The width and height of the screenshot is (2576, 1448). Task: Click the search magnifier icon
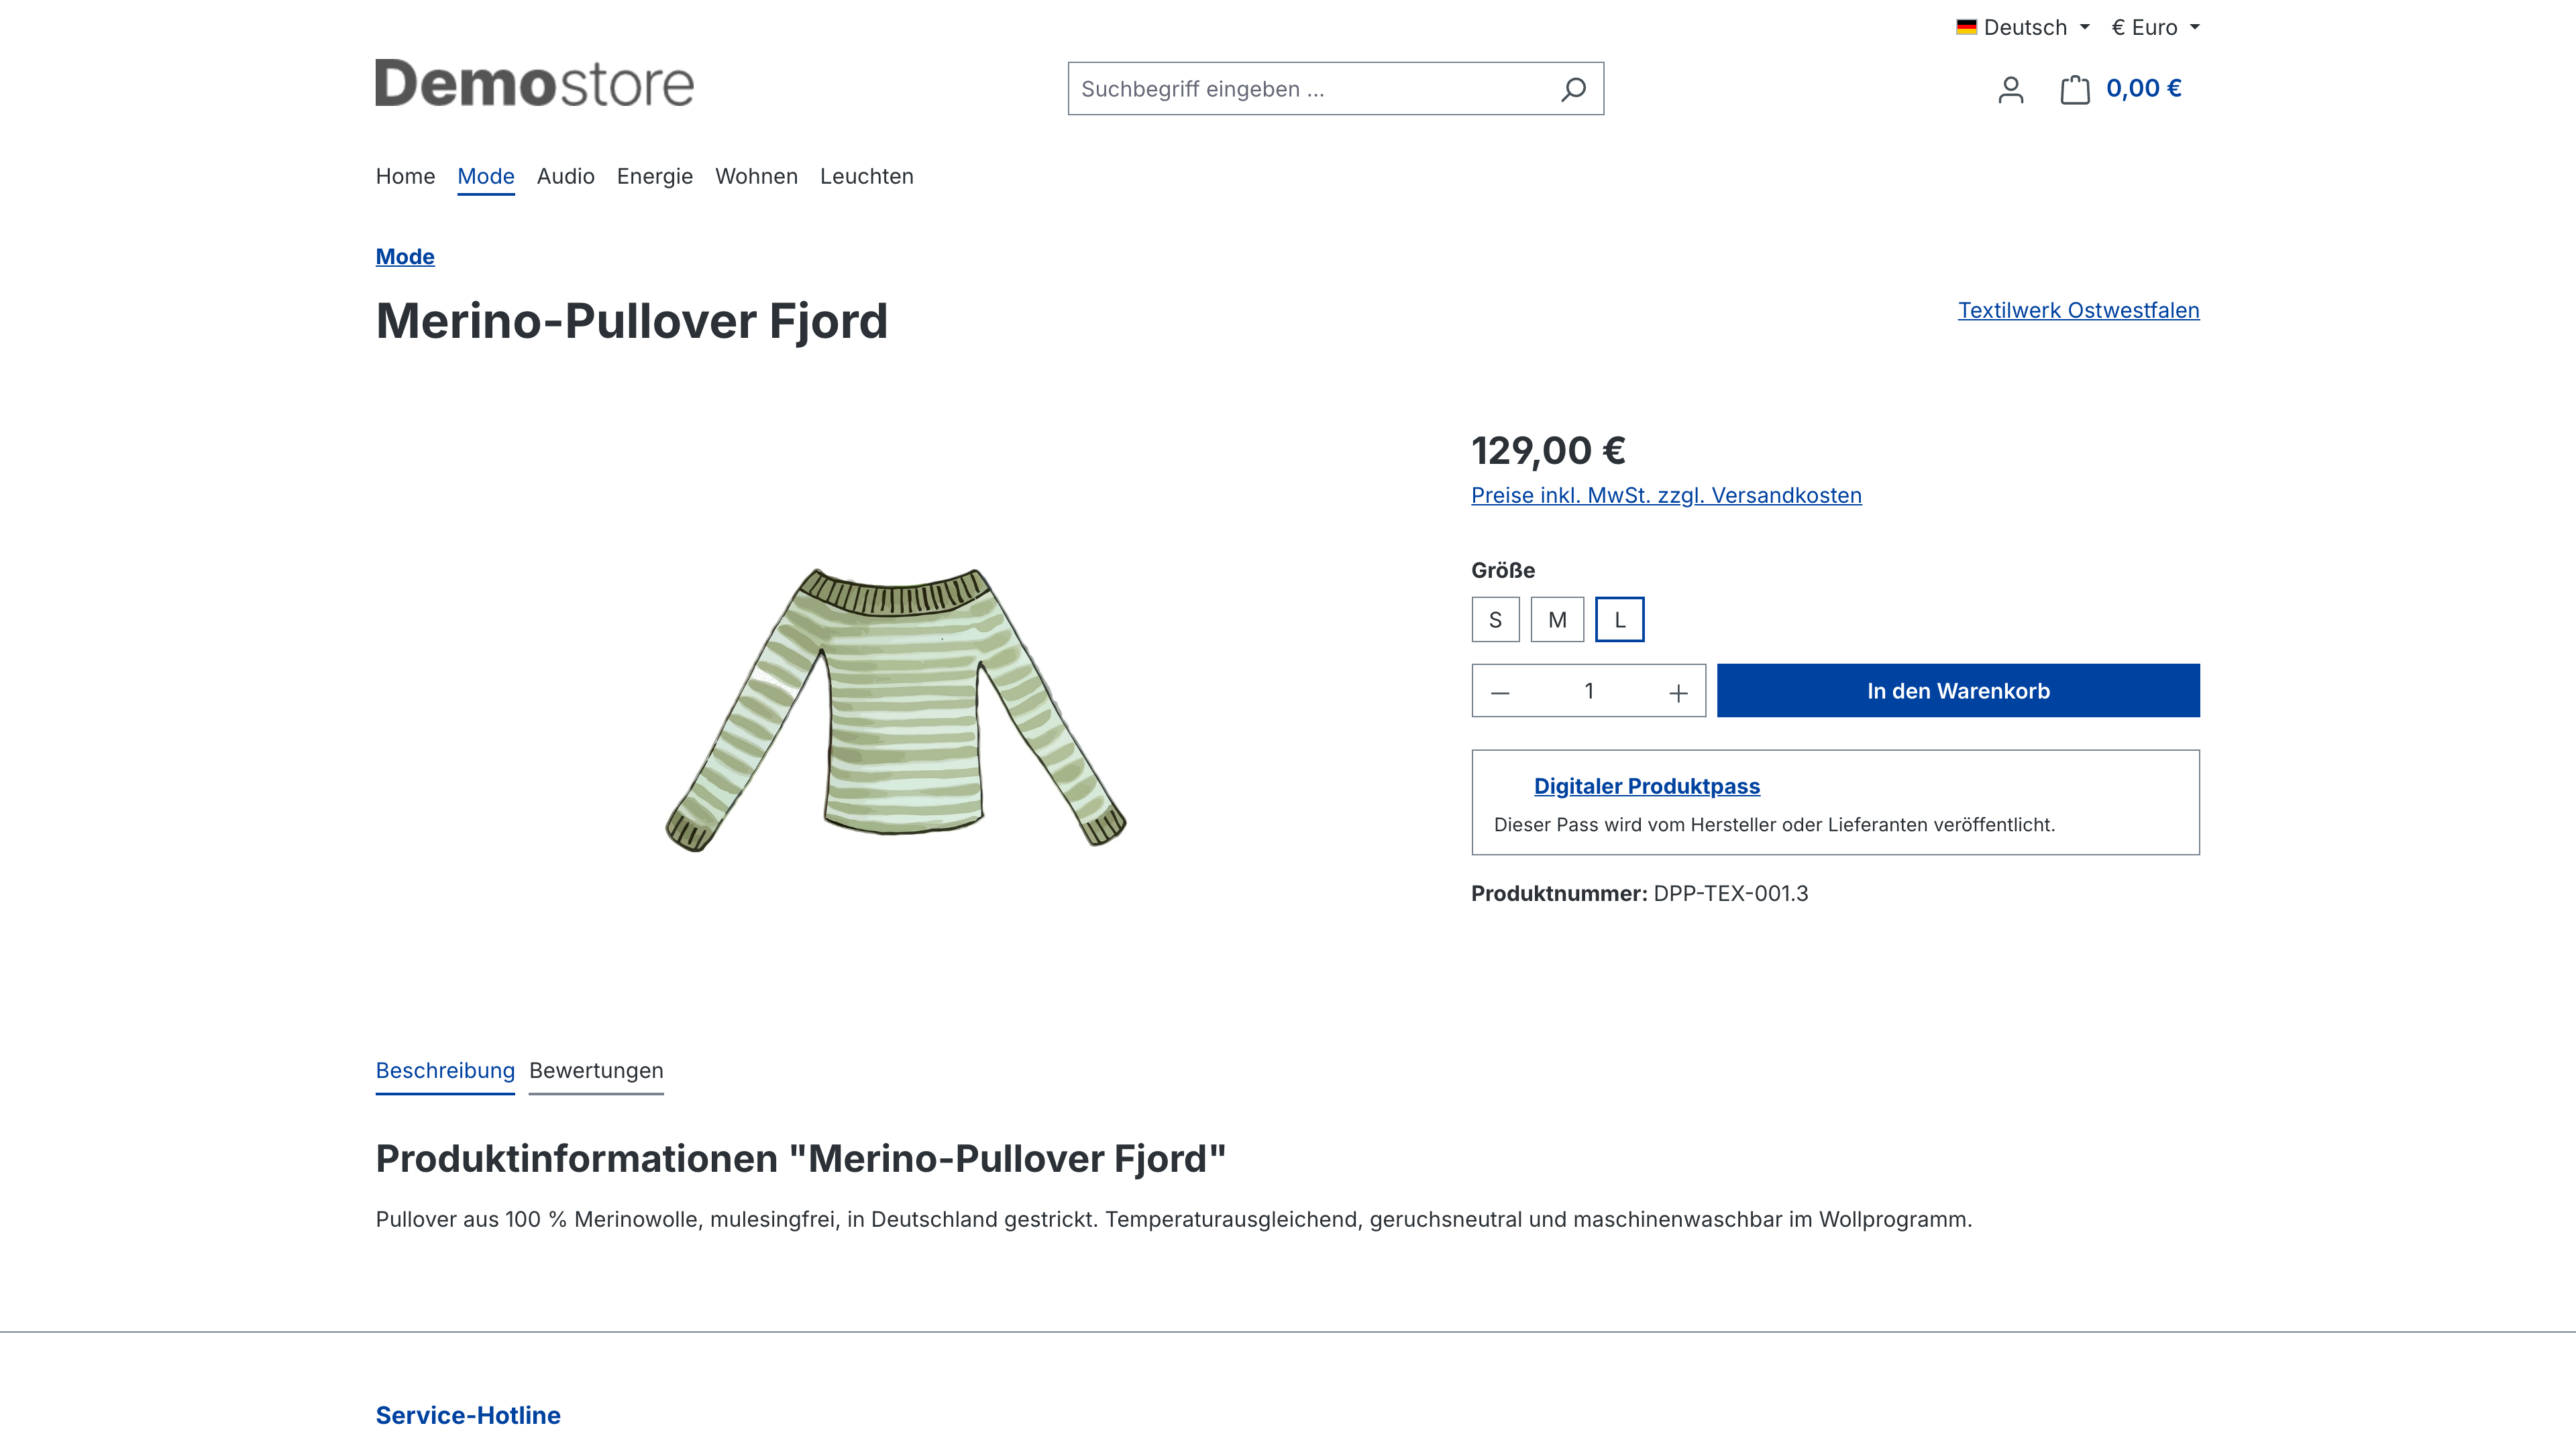pyautogui.click(x=1573, y=89)
